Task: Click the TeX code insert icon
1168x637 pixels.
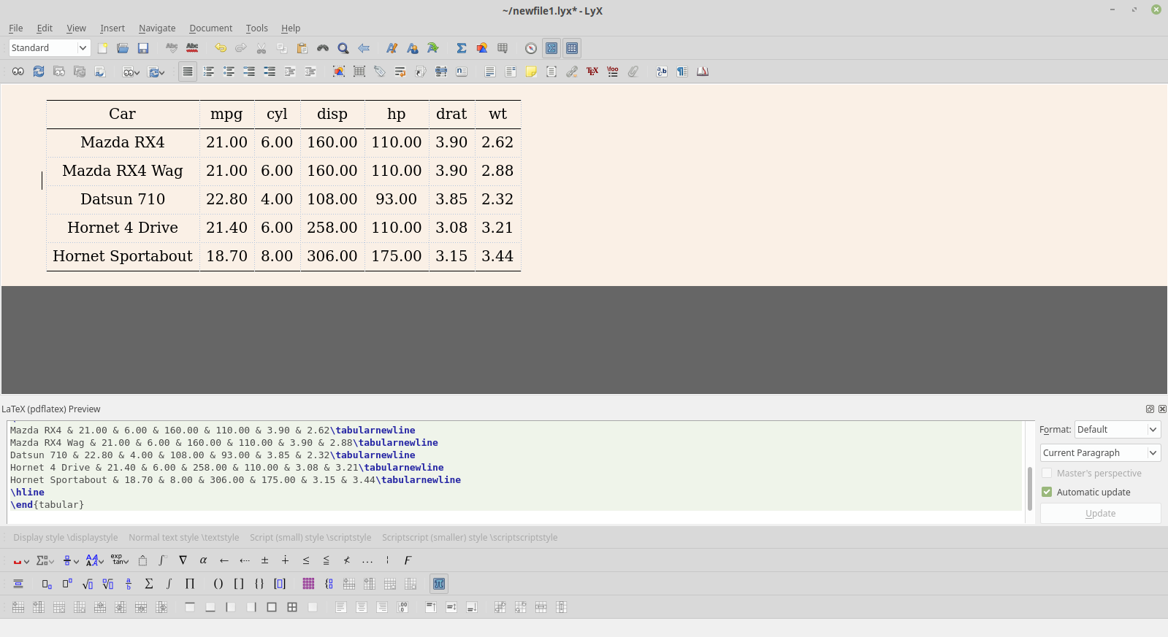Action: pyautogui.click(x=592, y=72)
